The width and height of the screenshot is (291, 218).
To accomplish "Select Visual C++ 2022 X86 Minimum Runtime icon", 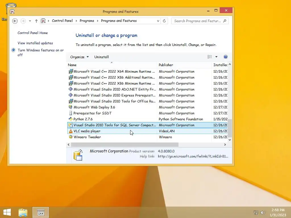I will pos(70,83).
